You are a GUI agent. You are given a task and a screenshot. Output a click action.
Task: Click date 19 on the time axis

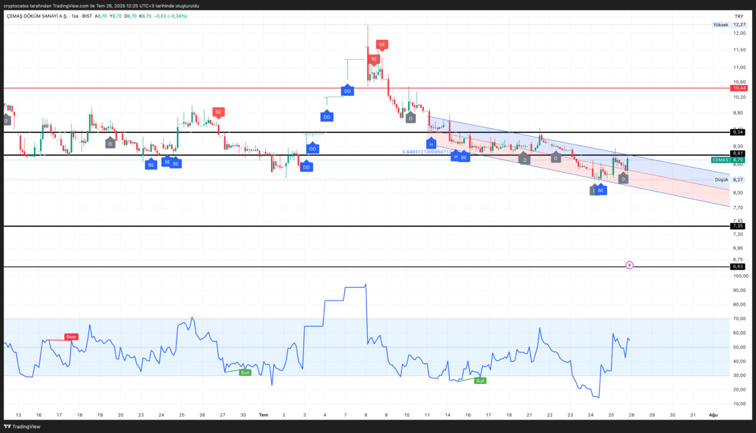point(100,415)
